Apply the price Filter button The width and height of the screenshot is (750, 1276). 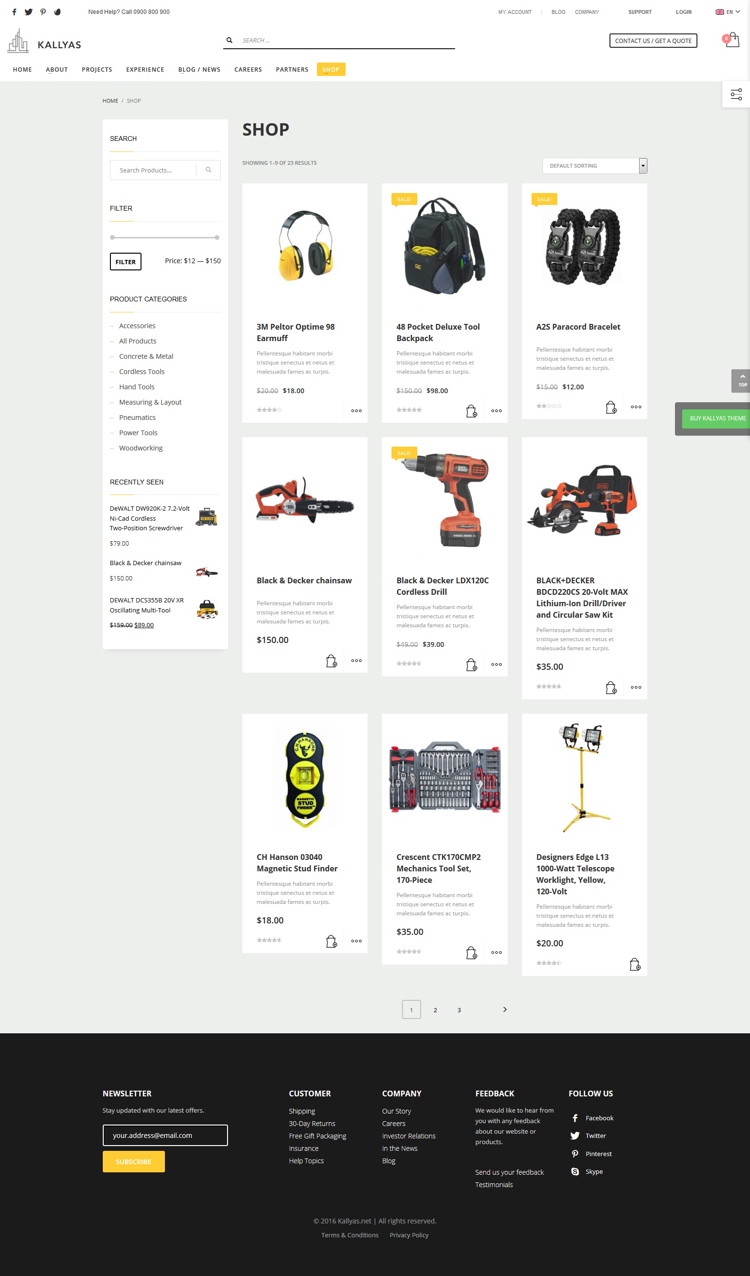[x=126, y=262]
